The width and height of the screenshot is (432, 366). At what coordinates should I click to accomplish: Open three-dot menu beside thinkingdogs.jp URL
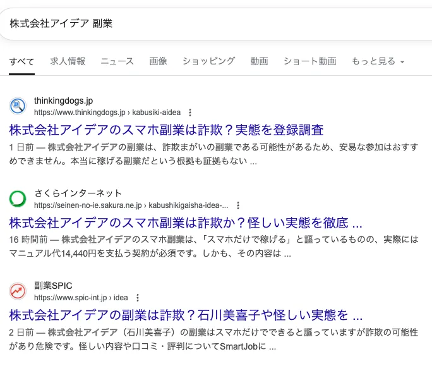click(190, 113)
